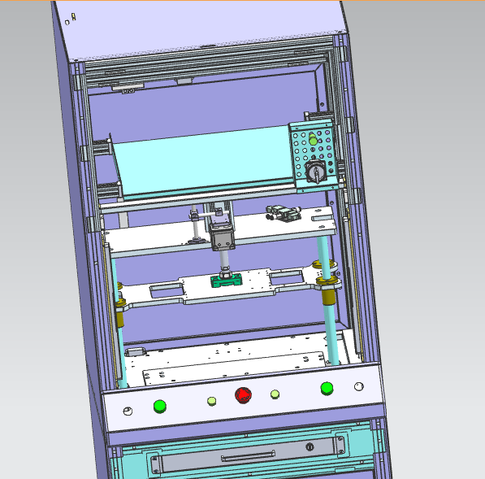This screenshot has width=485, height=479.
Task: Pick the right rectangular cutout in moving plate
Action: (x=287, y=277)
